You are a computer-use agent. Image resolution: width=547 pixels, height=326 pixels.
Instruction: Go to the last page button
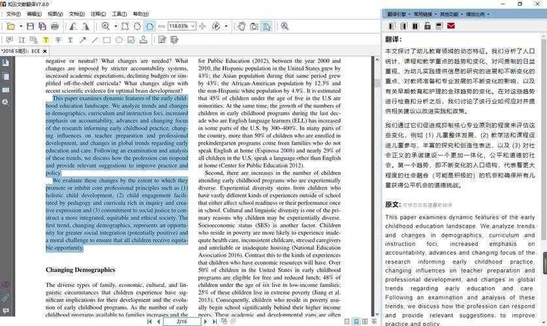[x=215, y=321]
